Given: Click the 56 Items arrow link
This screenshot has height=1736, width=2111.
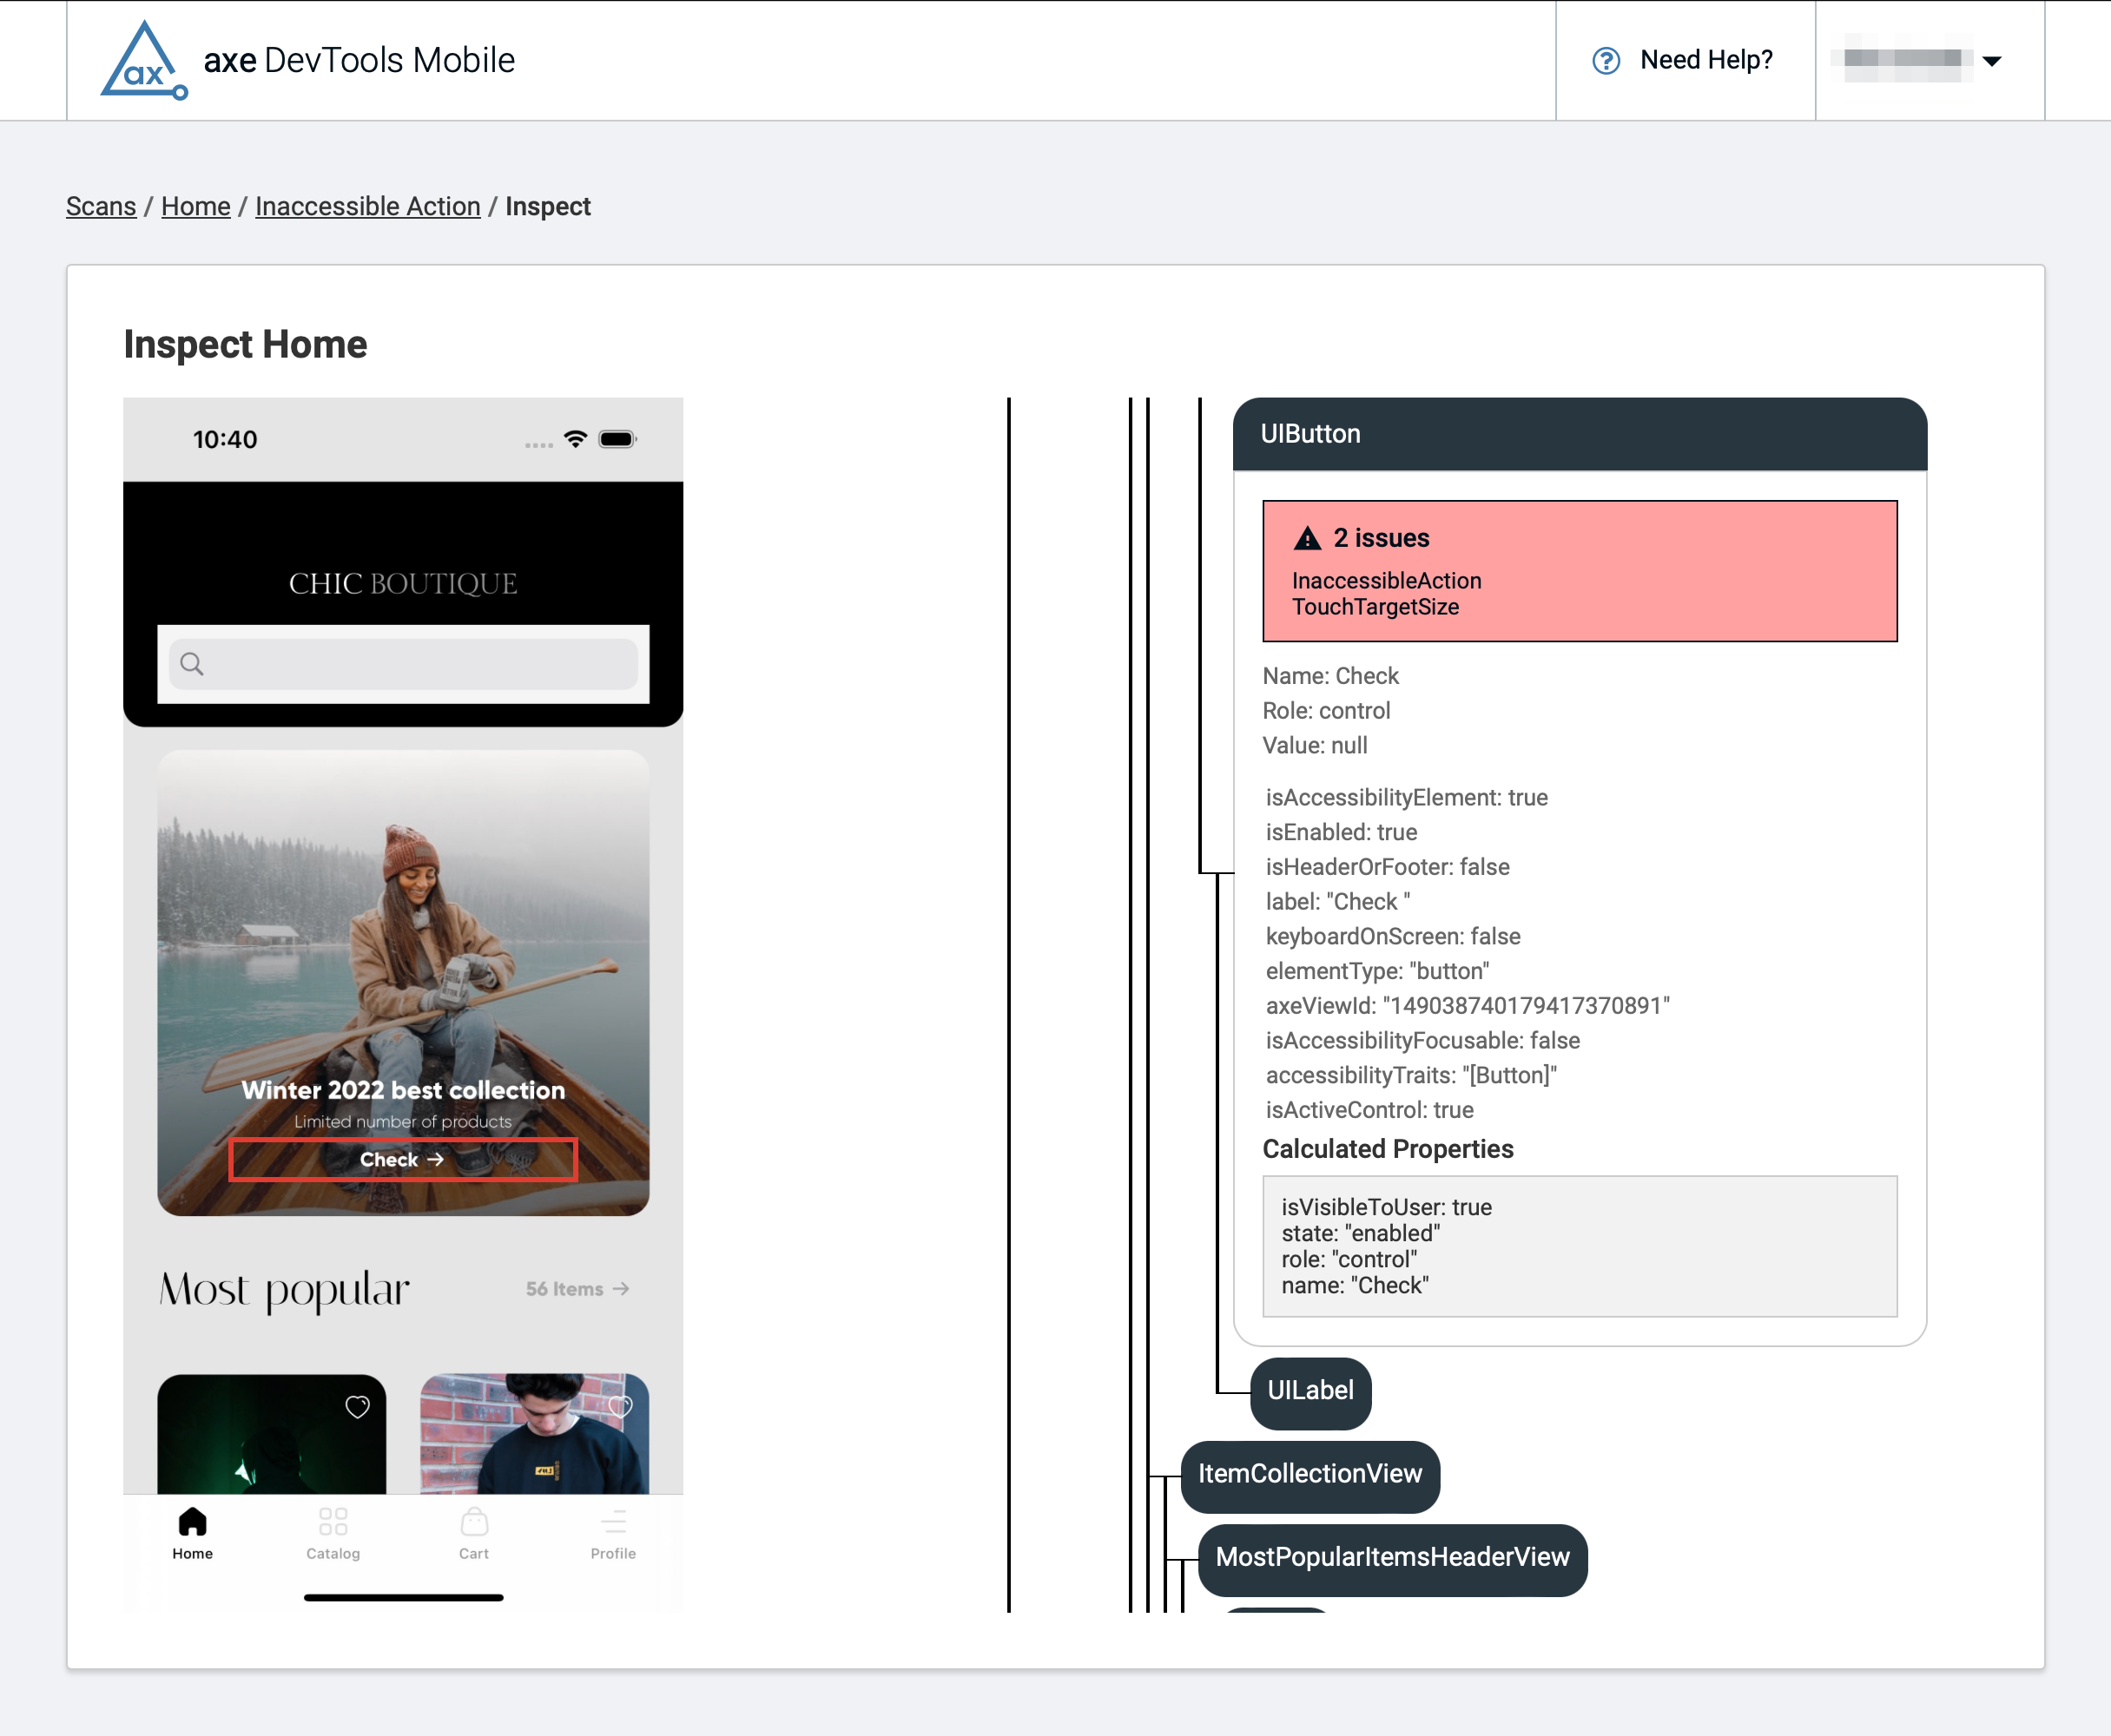Looking at the screenshot, I should [x=577, y=1289].
